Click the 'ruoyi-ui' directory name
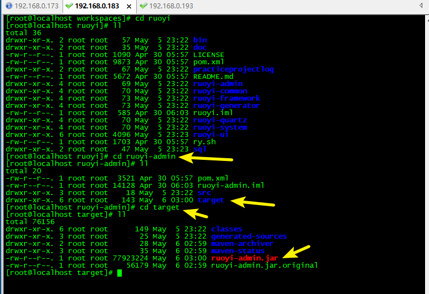Screen dimensions: 429x294 coord(211,134)
